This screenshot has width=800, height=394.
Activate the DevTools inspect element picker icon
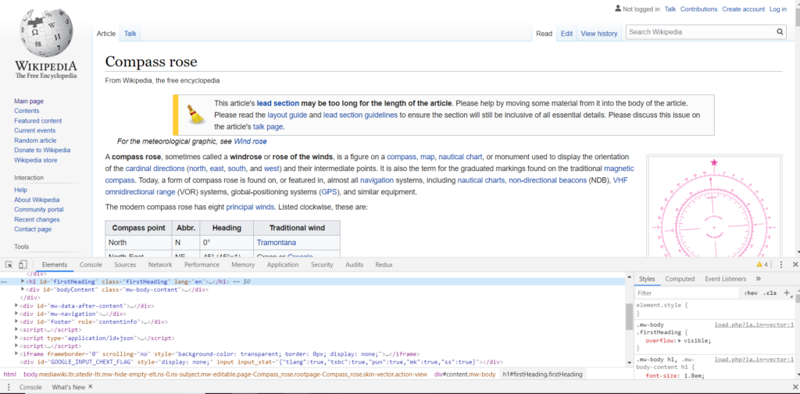tap(9, 264)
